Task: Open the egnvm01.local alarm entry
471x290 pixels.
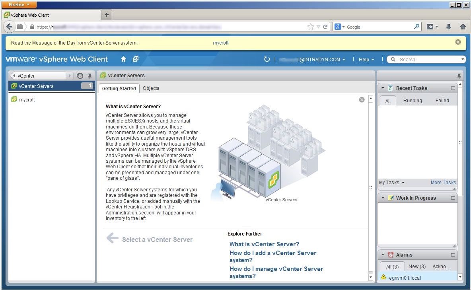Action: tap(417, 277)
